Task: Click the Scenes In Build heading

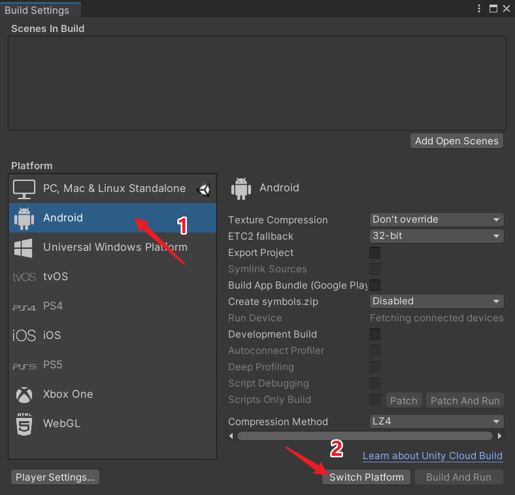Action: (48, 29)
